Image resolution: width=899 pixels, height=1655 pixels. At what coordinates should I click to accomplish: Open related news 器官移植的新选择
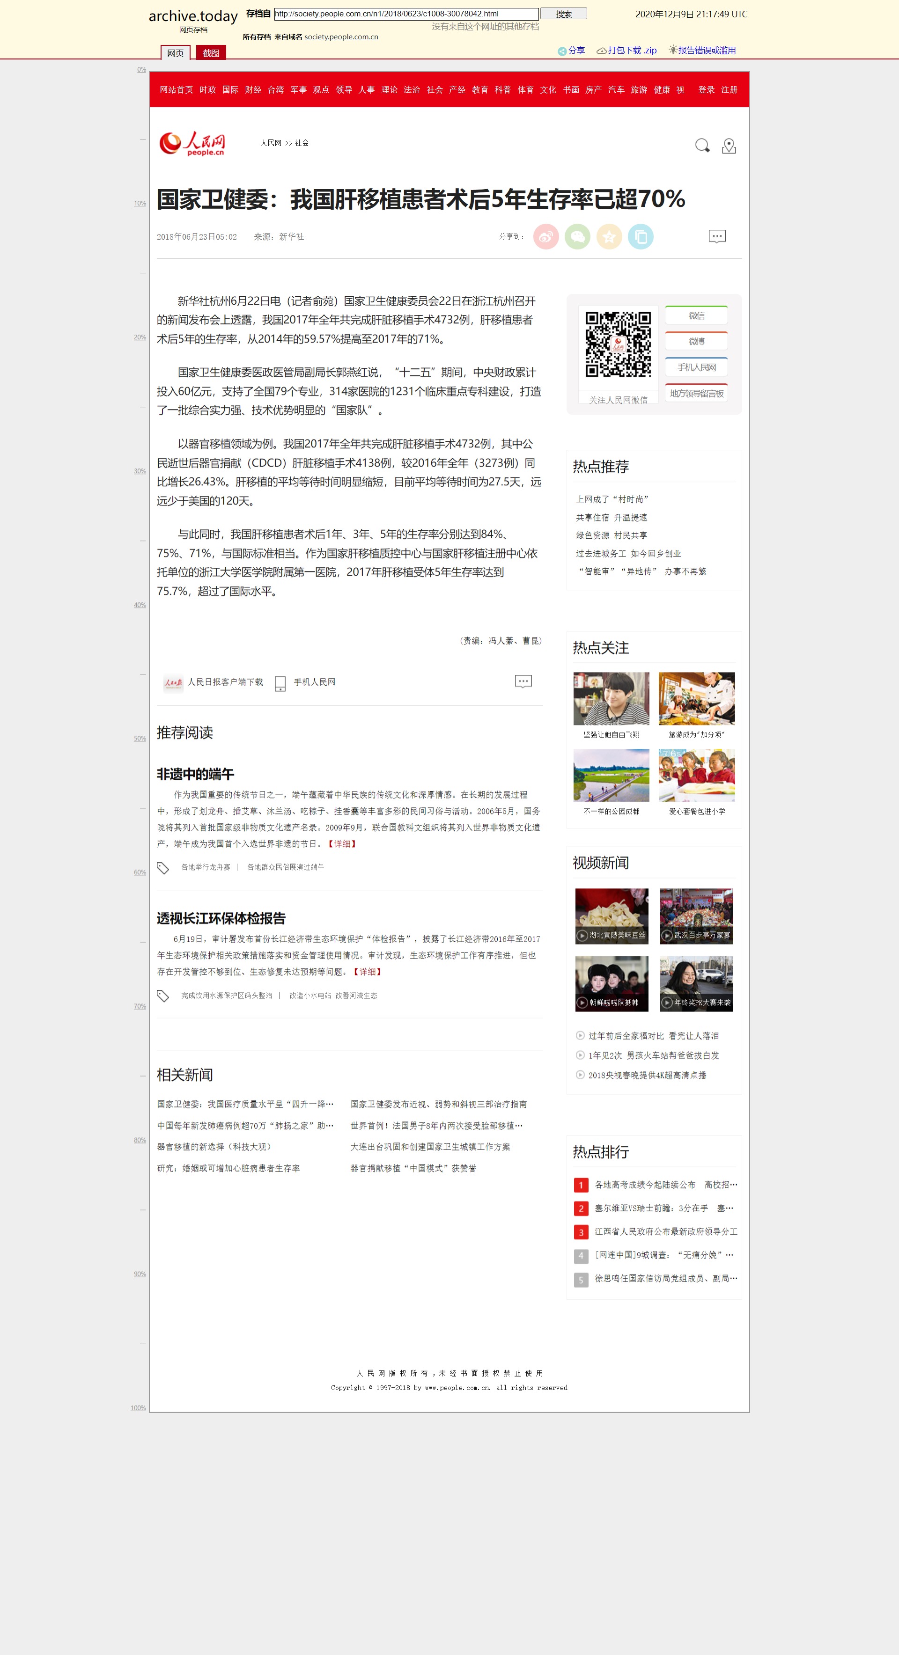click(214, 1147)
